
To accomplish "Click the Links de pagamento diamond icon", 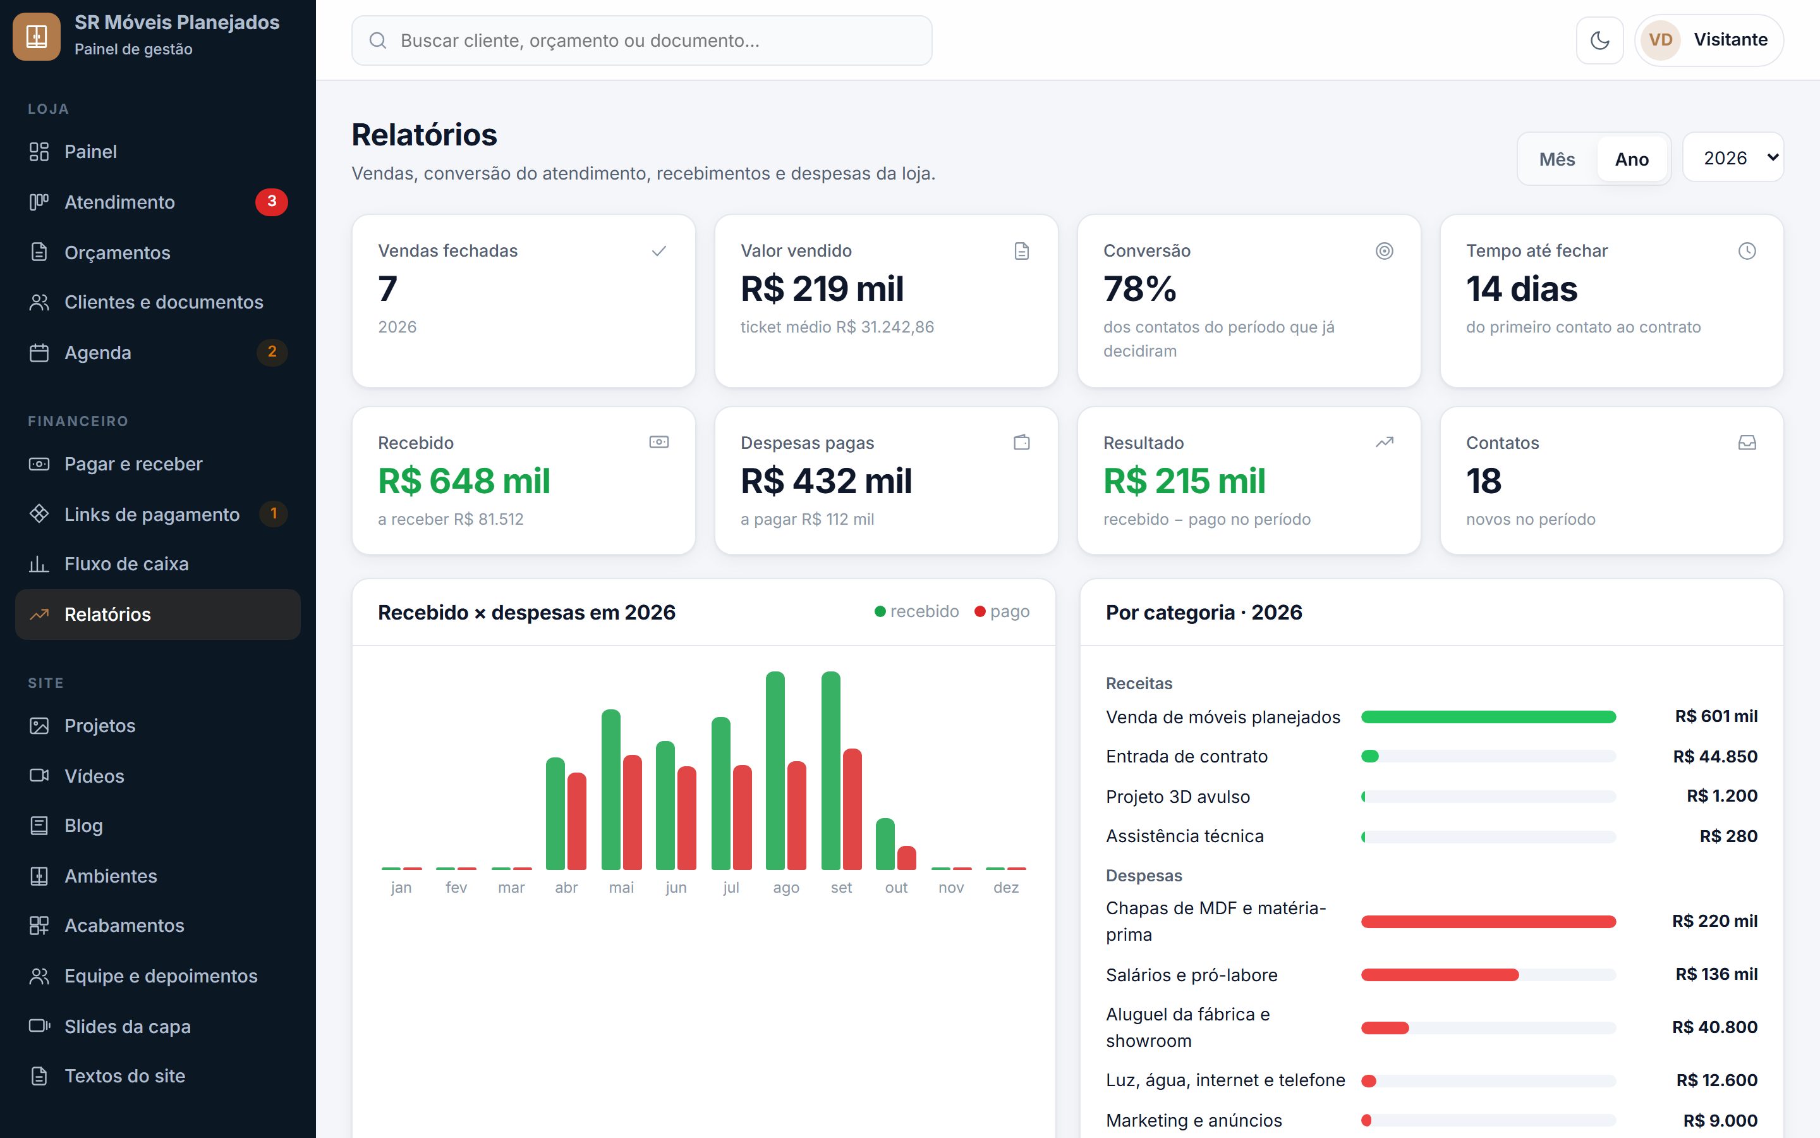I will [x=39, y=514].
